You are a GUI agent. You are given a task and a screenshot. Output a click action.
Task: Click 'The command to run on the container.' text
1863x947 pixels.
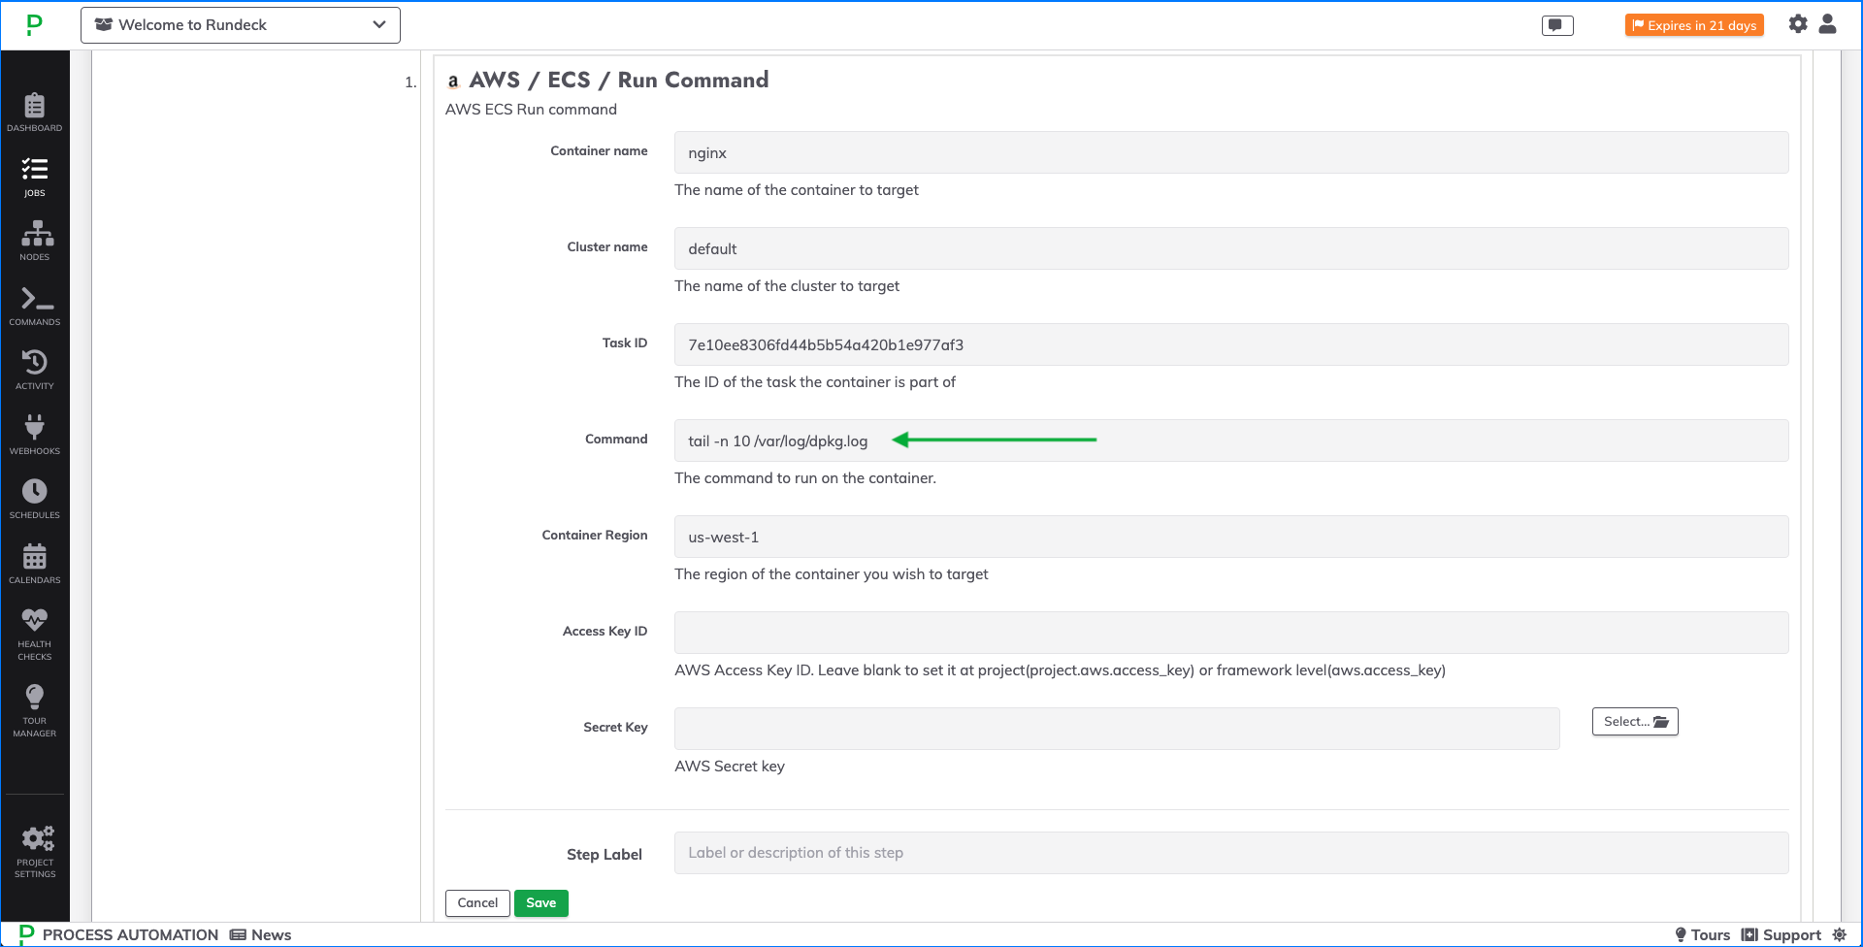(x=805, y=478)
